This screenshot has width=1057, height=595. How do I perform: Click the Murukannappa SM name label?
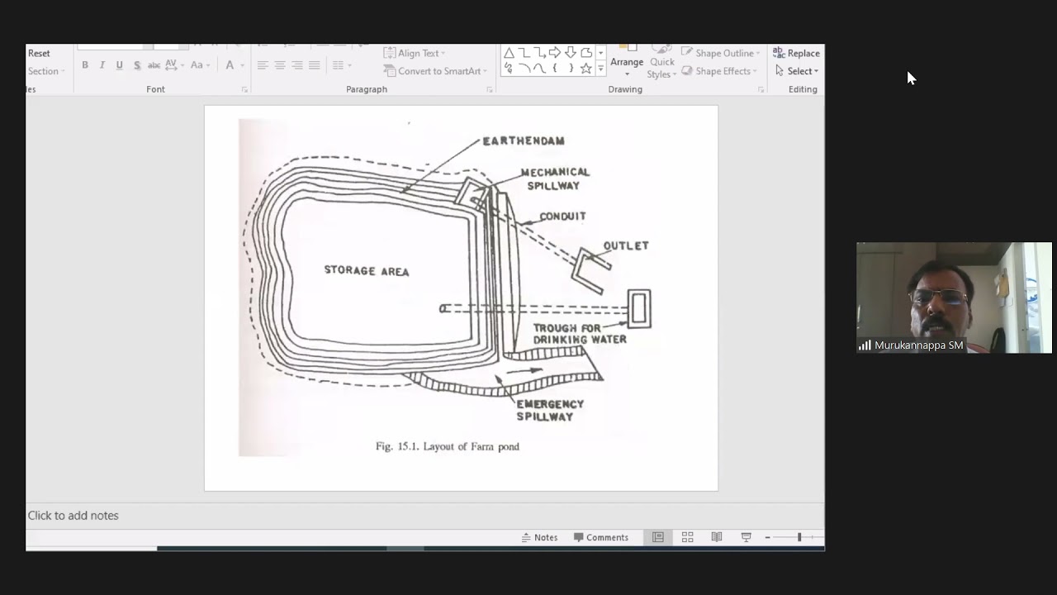(x=918, y=345)
